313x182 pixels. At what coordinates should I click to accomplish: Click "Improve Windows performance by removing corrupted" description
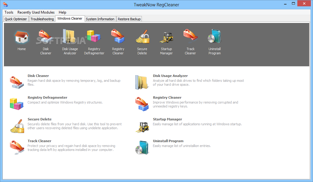(196, 104)
